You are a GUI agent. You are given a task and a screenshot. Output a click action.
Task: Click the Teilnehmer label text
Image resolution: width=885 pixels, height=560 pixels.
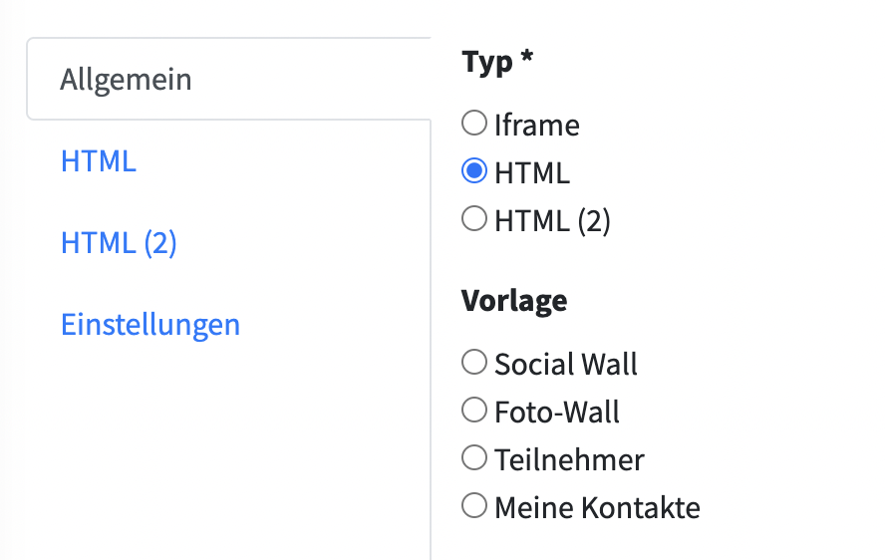pos(569,460)
